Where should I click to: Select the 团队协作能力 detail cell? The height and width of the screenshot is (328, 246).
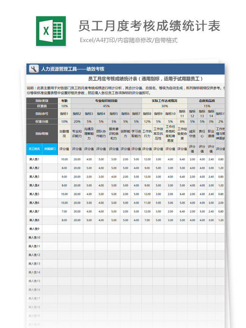101,133
